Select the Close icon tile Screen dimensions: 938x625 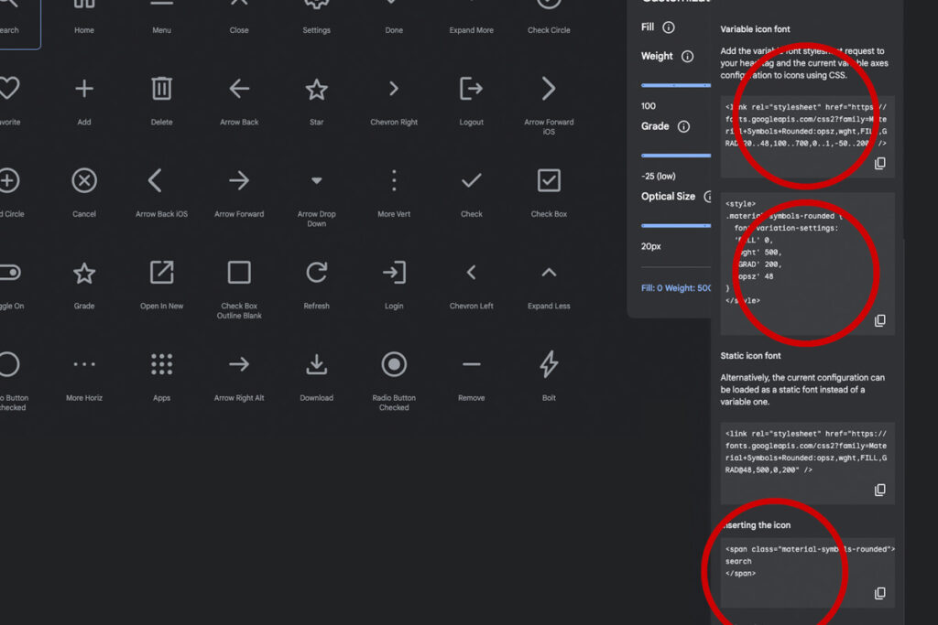[239, 16]
